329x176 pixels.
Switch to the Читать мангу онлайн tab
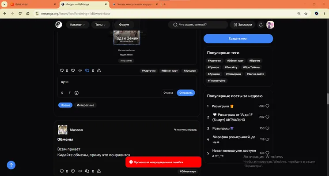pyautogui.click(x=135, y=4)
